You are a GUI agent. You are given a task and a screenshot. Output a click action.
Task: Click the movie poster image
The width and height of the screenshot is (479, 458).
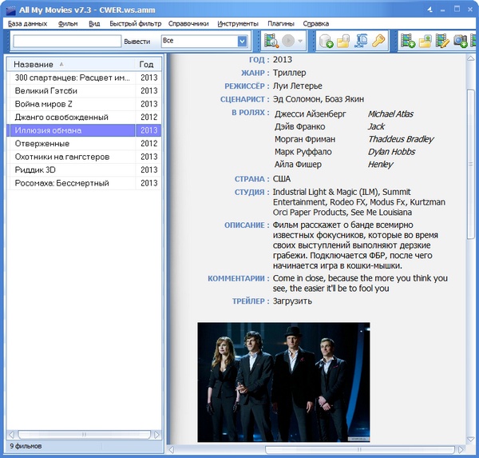pyautogui.click(x=283, y=382)
